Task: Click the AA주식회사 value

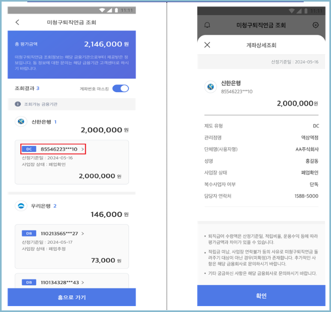Action: (x=307, y=150)
